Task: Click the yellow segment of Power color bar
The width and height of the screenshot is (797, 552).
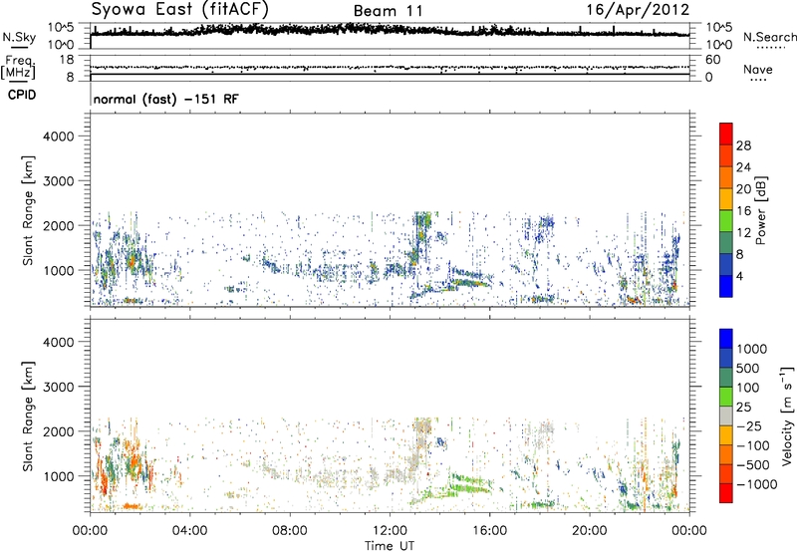Action: tap(726, 198)
